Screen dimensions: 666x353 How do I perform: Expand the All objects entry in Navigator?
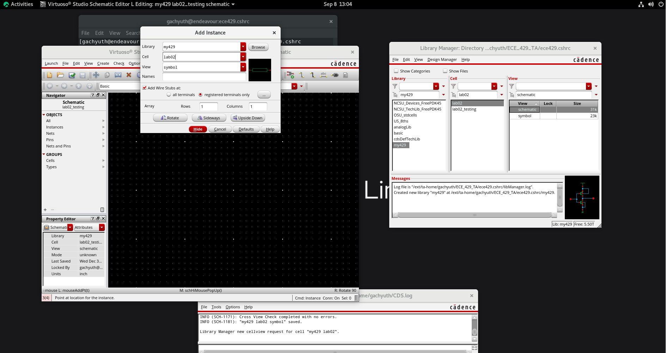click(103, 121)
